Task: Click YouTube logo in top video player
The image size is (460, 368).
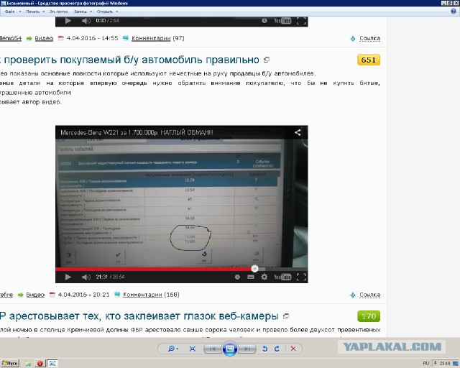Action: 282,21
